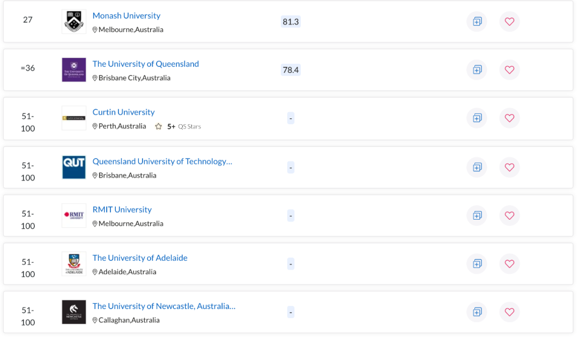Click the QUT logo thumbnail
579x338 pixels.
point(74,167)
